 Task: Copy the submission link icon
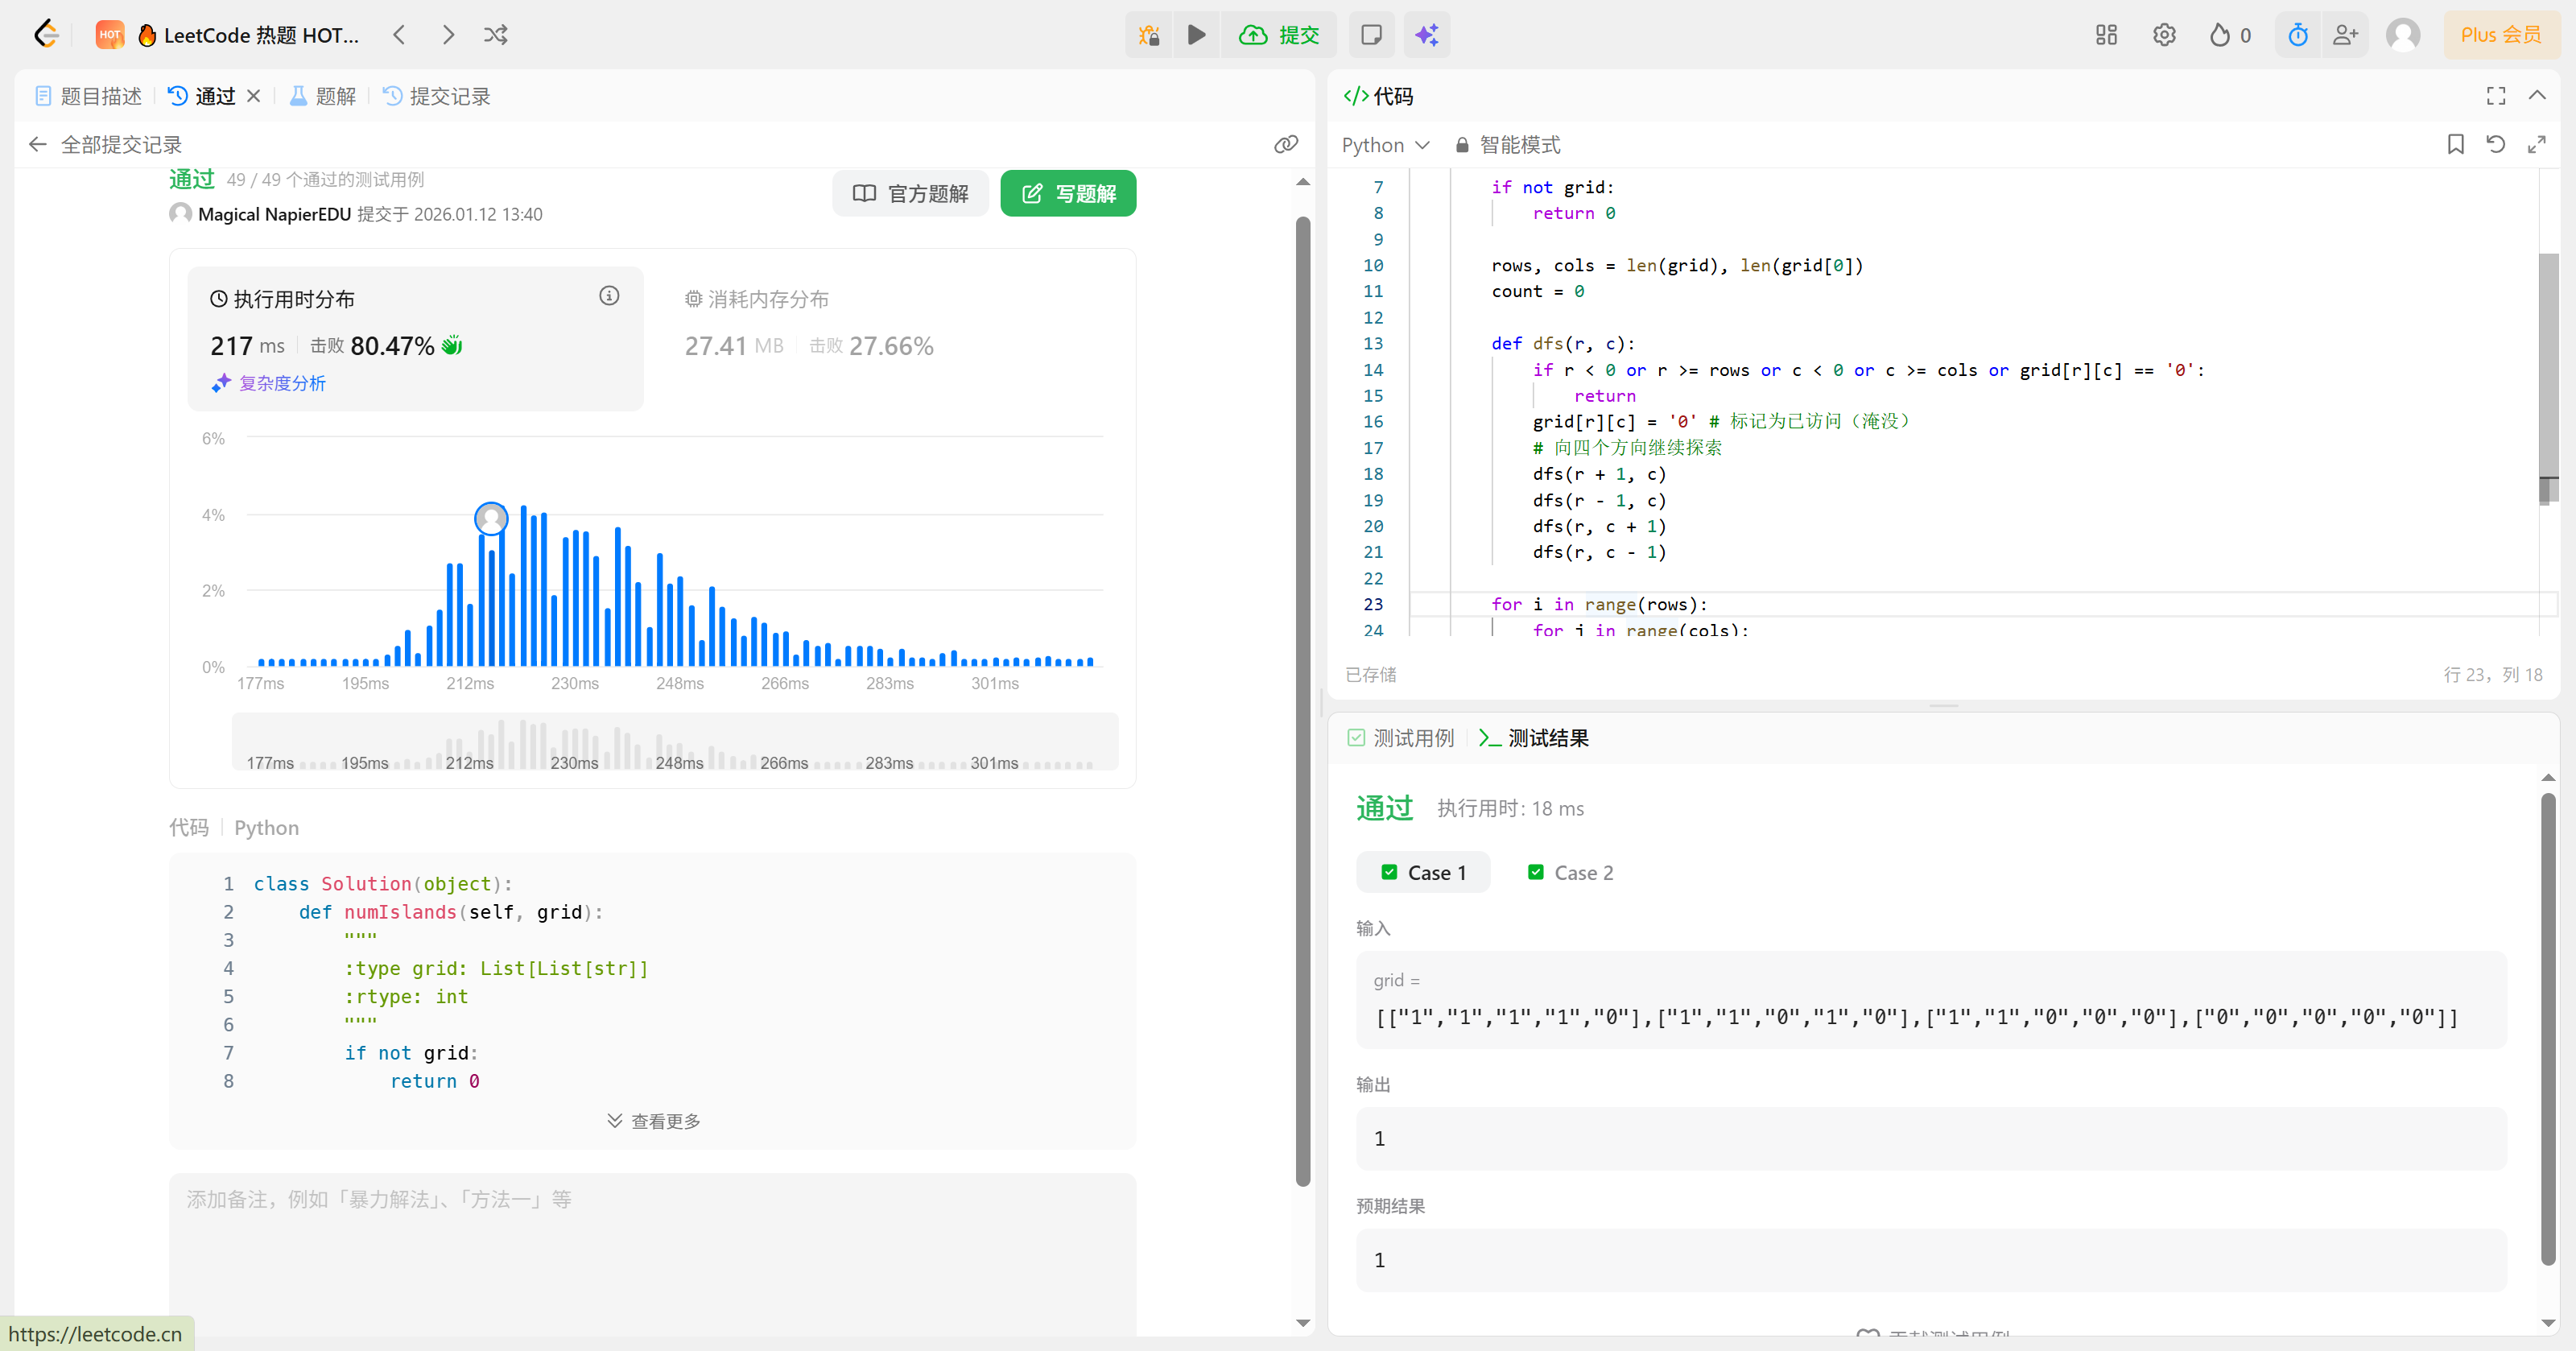click(1286, 145)
